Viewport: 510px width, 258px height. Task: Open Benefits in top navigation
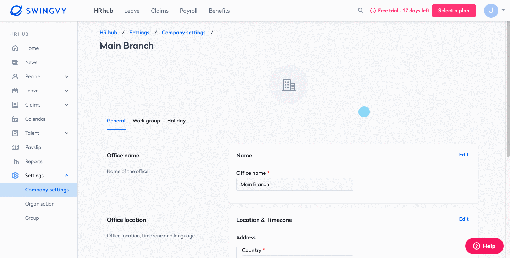point(219,11)
